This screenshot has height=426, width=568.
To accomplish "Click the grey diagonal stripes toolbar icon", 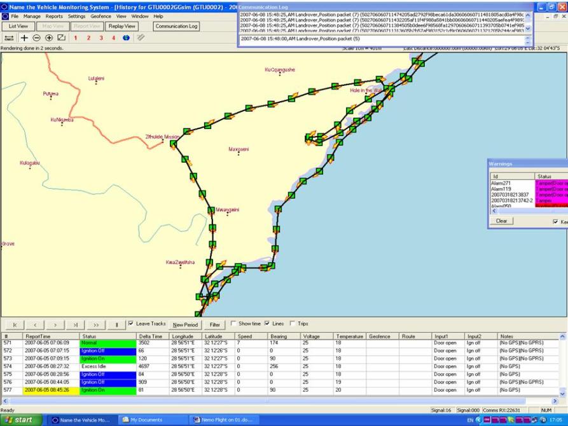I will [x=141, y=38].
